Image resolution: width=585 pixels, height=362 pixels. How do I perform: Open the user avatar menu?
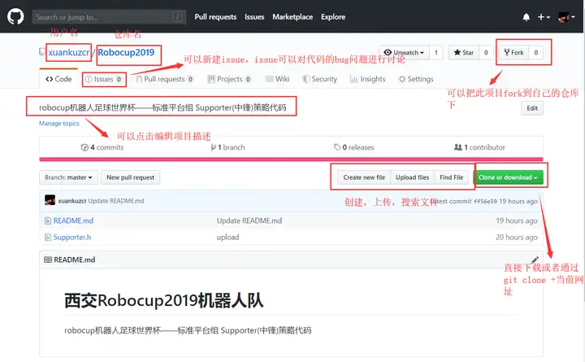click(566, 17)
